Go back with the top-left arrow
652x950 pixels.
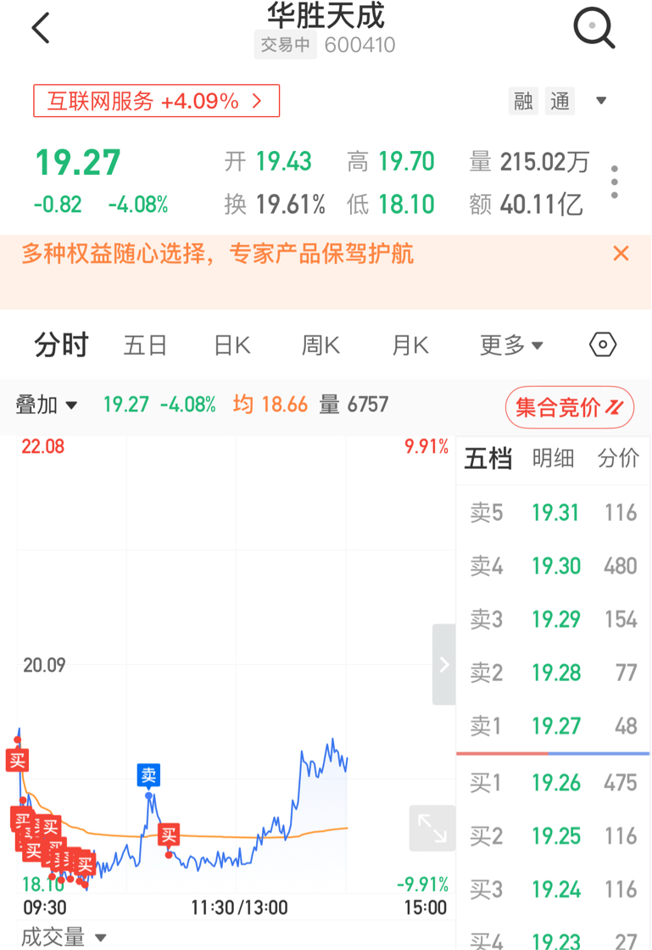point(41,28)
